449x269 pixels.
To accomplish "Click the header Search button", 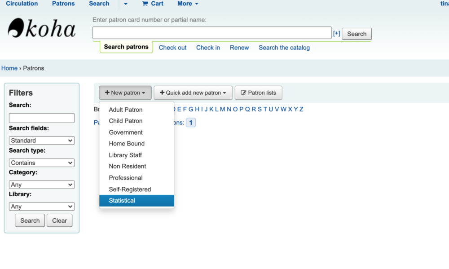I will tap(357, 34).
